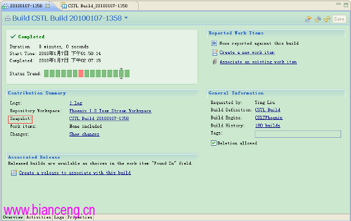Image resolution: width=351 pixels, height=221 pixels.
Task: Open the 'Create a new work item' link
Action: click(x=247, y=53)
